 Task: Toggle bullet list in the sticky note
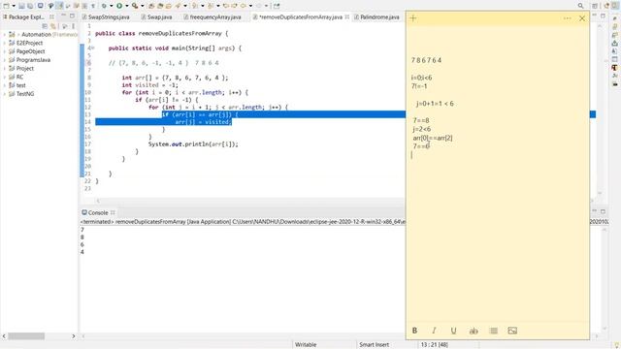click(x=493, y=331)
